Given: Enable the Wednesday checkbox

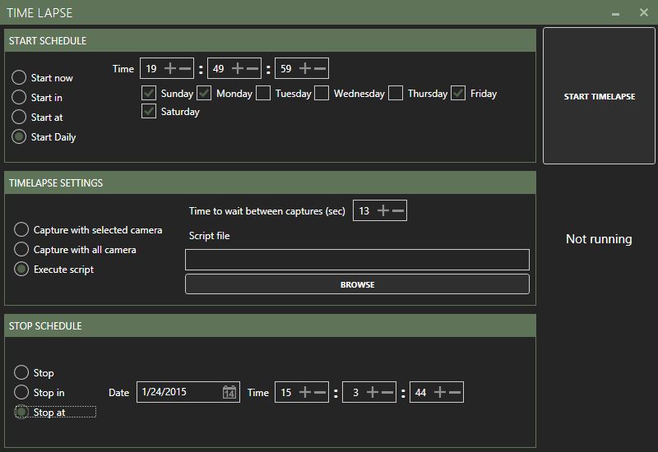Looking at the screenshot, I should click(x=322, y=93).
